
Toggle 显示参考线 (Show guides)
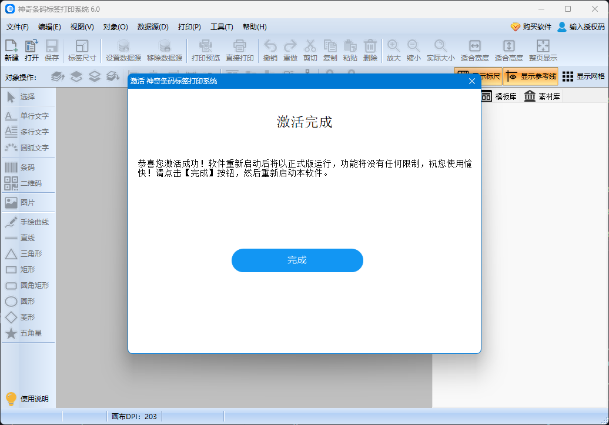[x=531, y=76]
